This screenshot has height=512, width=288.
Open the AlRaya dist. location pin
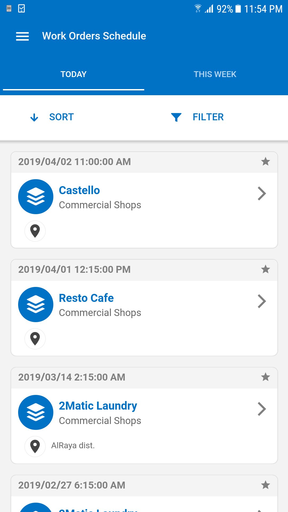click(x=35, y=446)
